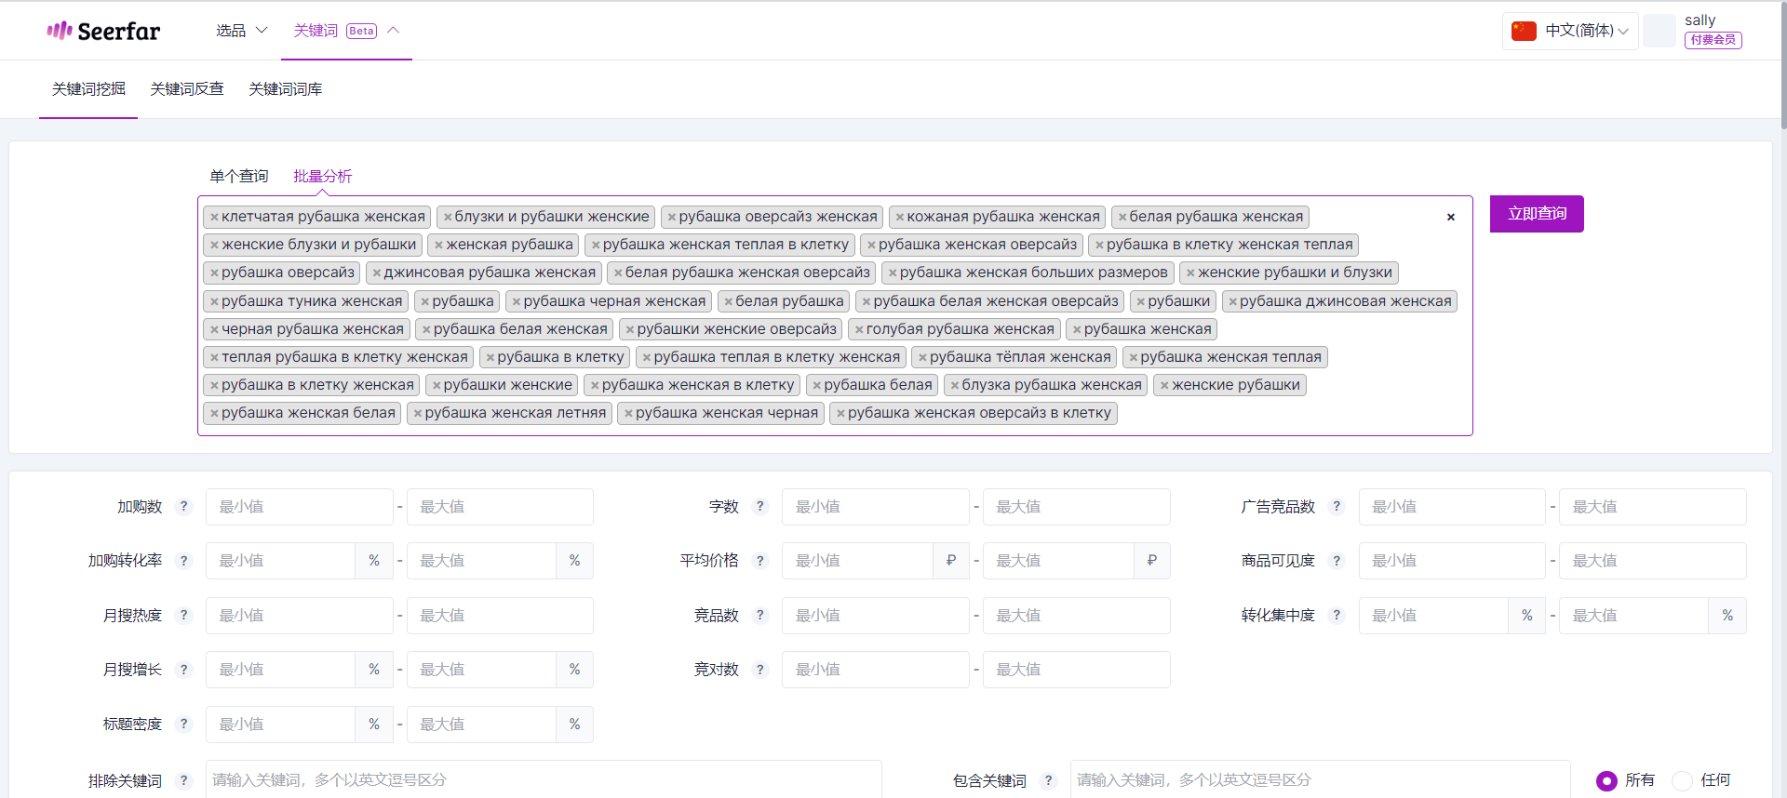Focus 标题密度 minimum value field

pos(280,725)
